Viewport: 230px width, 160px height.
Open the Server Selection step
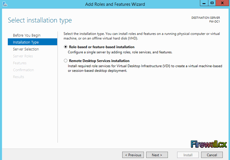pos(26,49)
